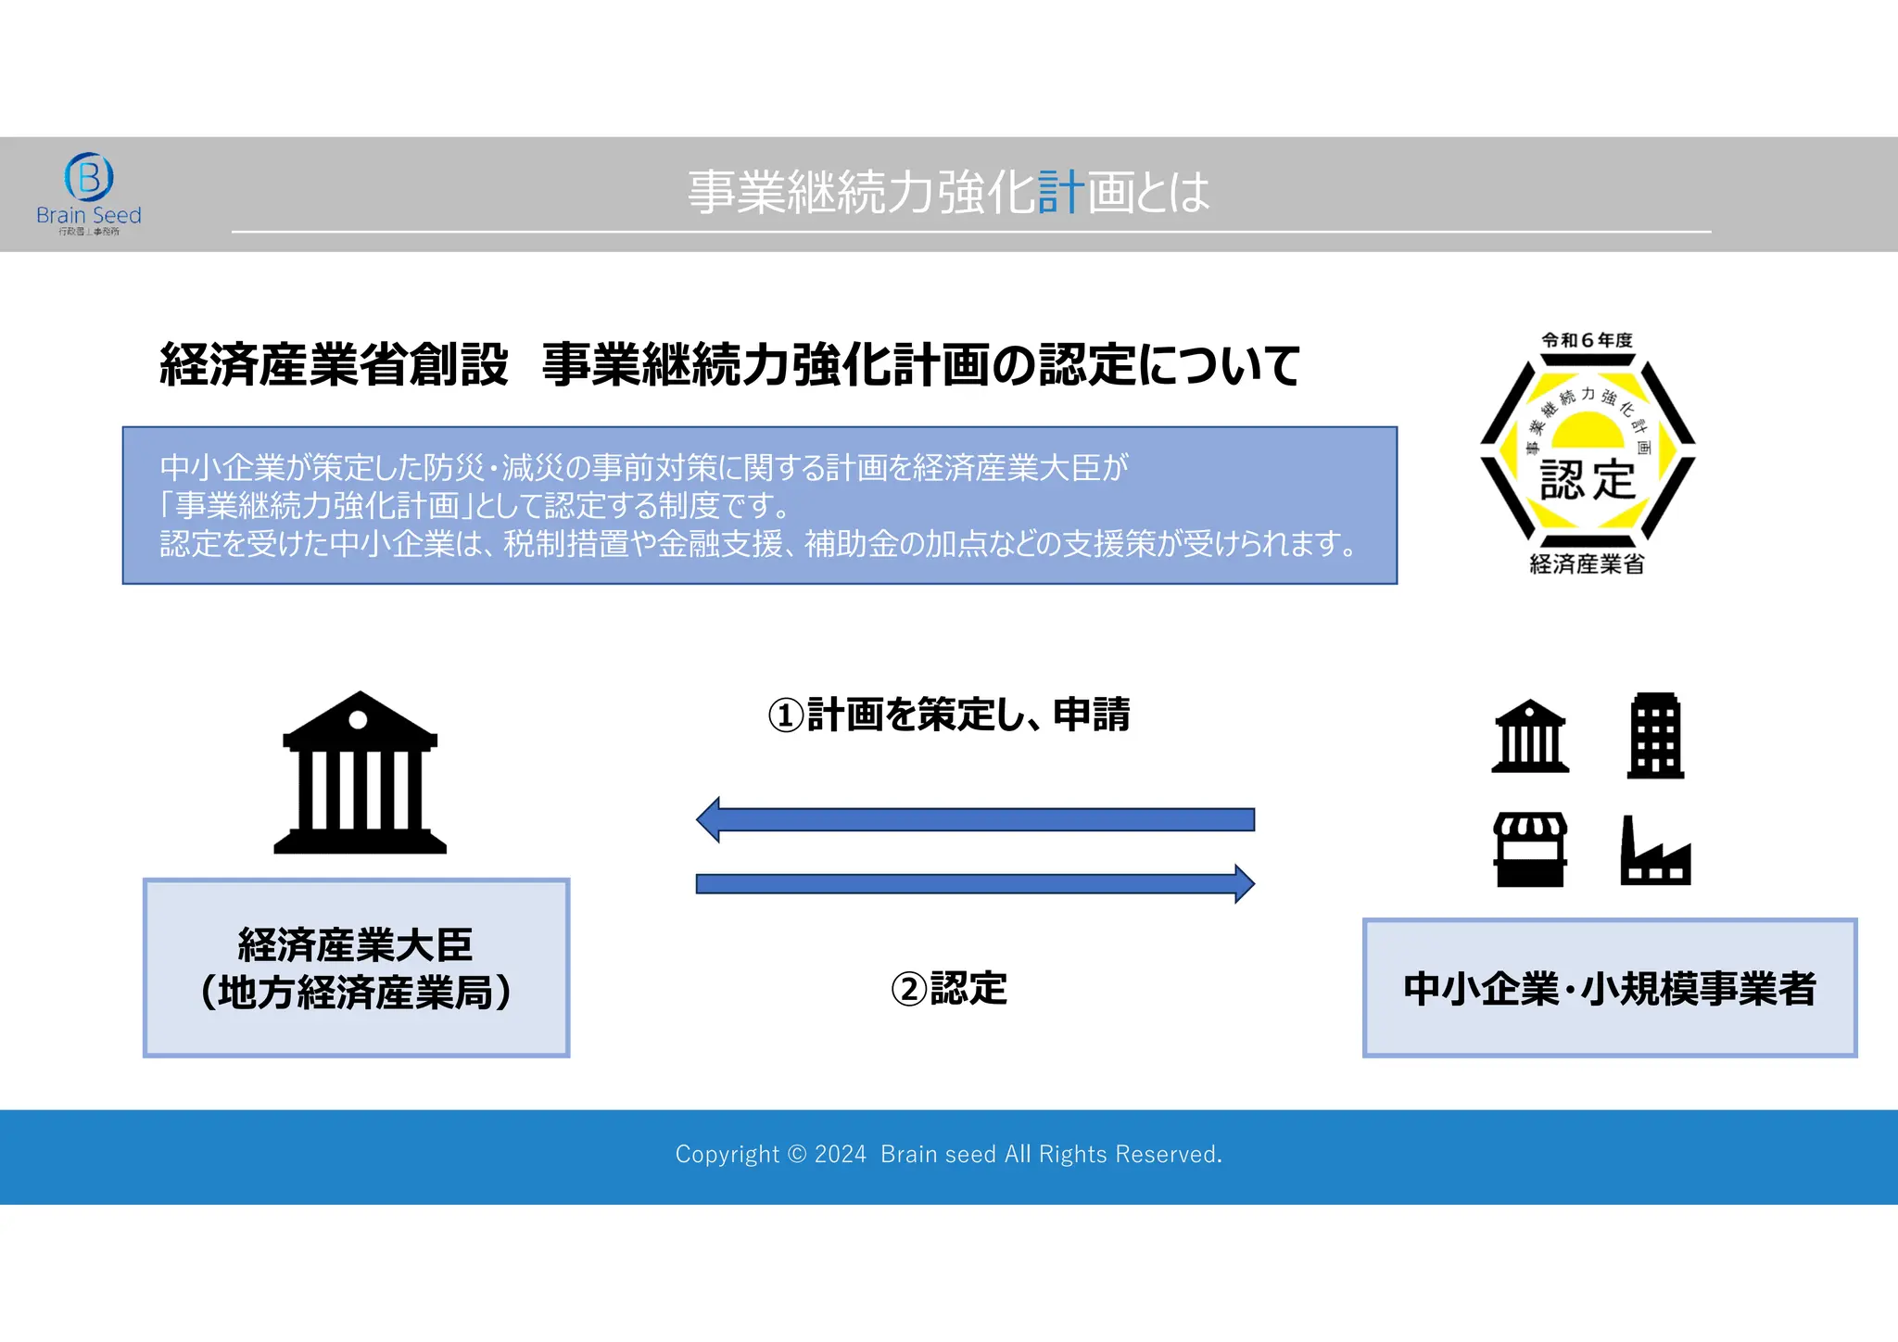Screen dimensions: 1898x1342
Task: Click the ②認定 label
Action: pyautogui.click(x=948, y=988)
